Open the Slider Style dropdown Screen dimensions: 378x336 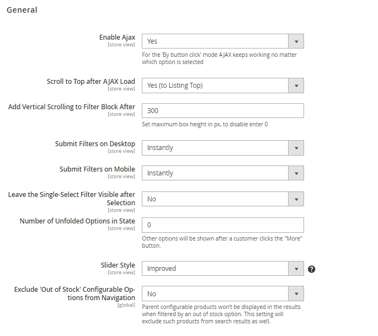(223, 269)
